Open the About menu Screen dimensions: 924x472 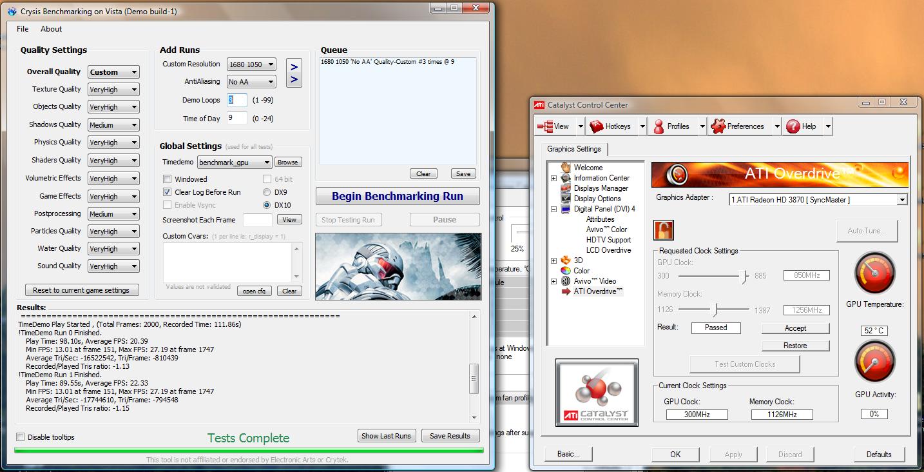pos(51,29)
